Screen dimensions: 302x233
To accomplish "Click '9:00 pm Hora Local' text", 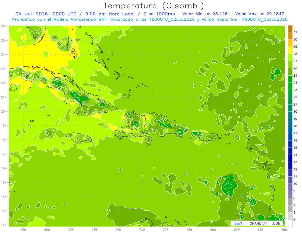I will pyautogui.click(x=110, y=14).
